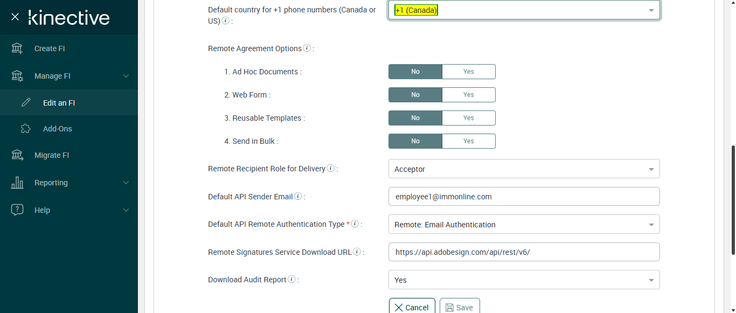Click info icon beside Remote Agreement Options
The height and width of the screenshot is (313, 736).
pos(307,48)
